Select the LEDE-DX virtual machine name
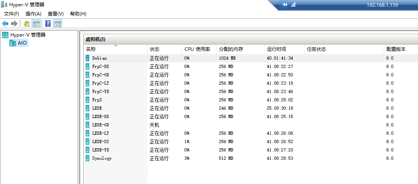This screenshot has height=184, width=418. coord(100,116)
